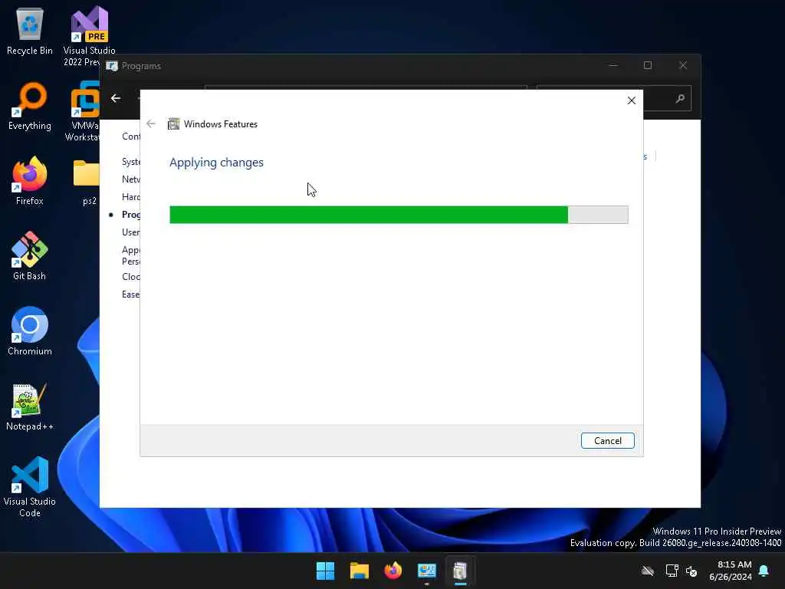Viewport: 785px width, 589px height.
Task: Click the muted volume tray icon
Action: coord(691,571)
